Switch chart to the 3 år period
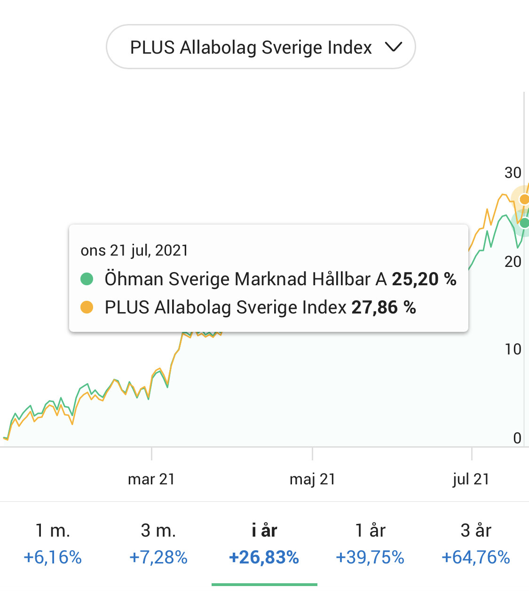The height and width of the screenshot is (595, 529). [476, 543]
